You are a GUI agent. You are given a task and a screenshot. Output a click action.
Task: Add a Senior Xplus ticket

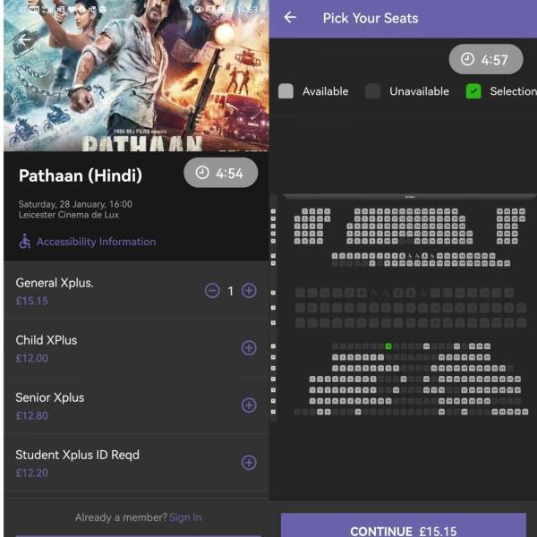click(249, 405)
